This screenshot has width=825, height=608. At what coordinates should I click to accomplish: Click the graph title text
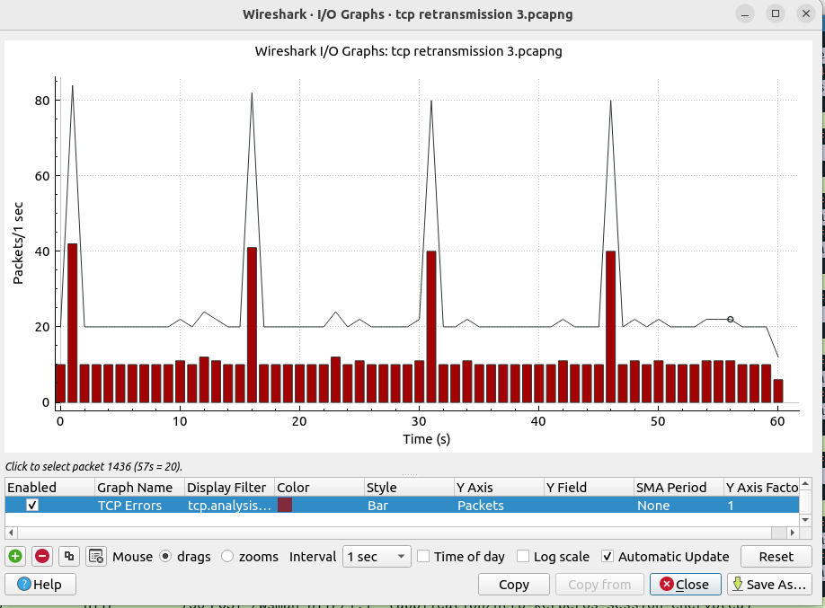click(x=408, y=51)
